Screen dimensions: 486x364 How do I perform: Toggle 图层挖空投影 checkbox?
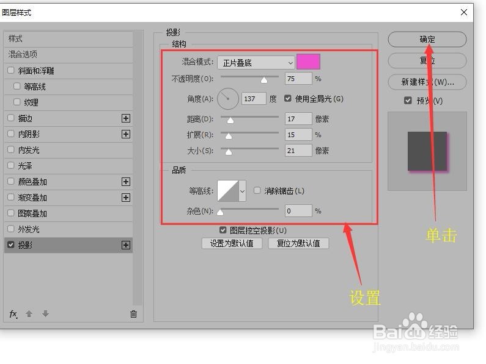point(223,230)
